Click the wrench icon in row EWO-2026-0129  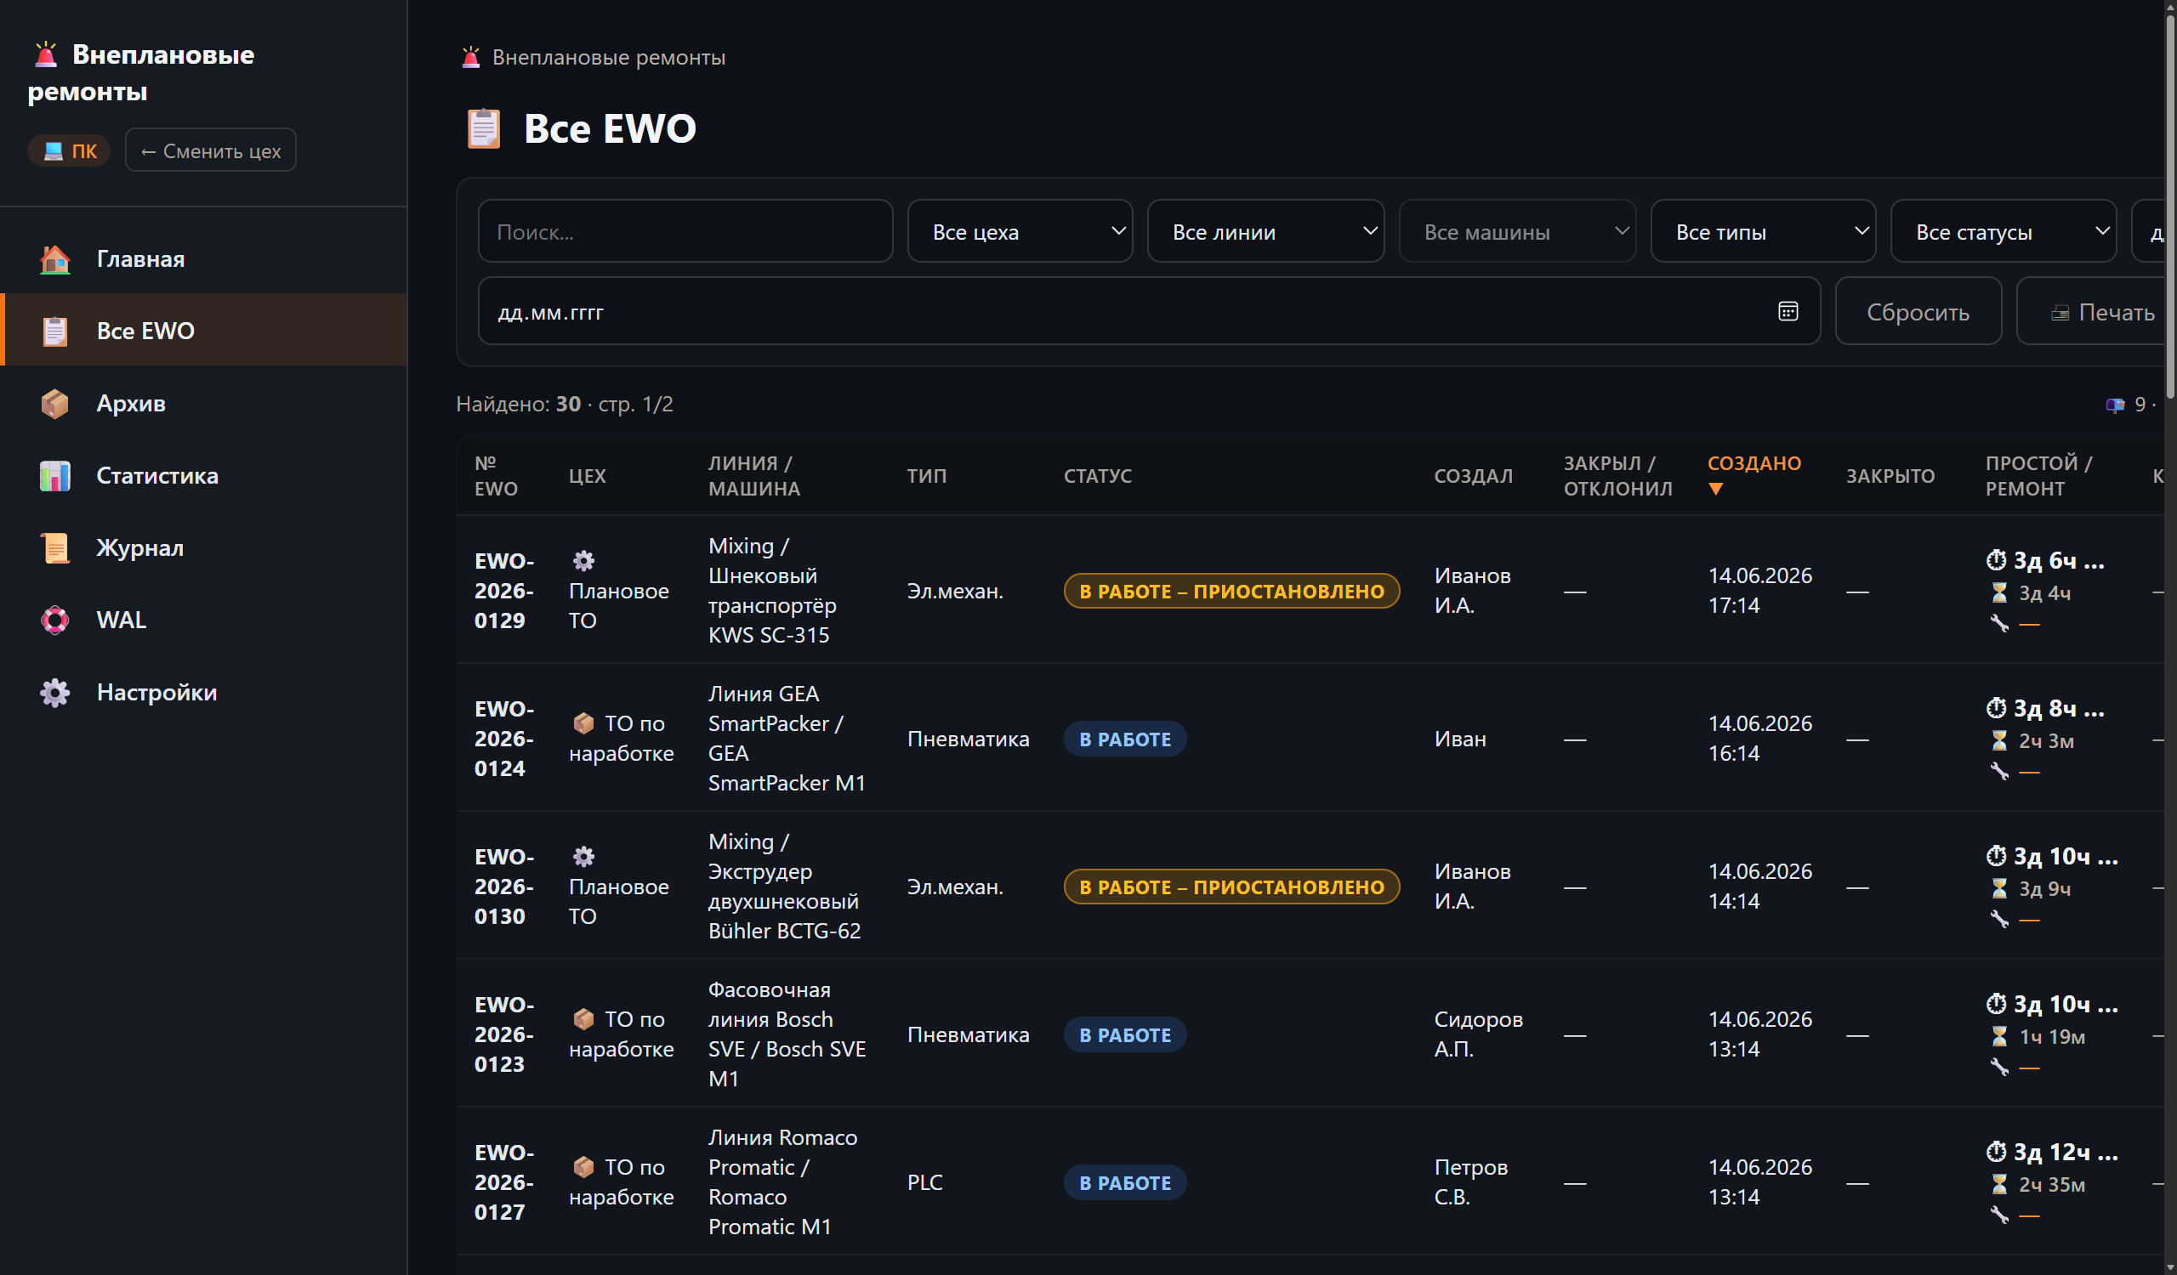[x=1999, y=624]
